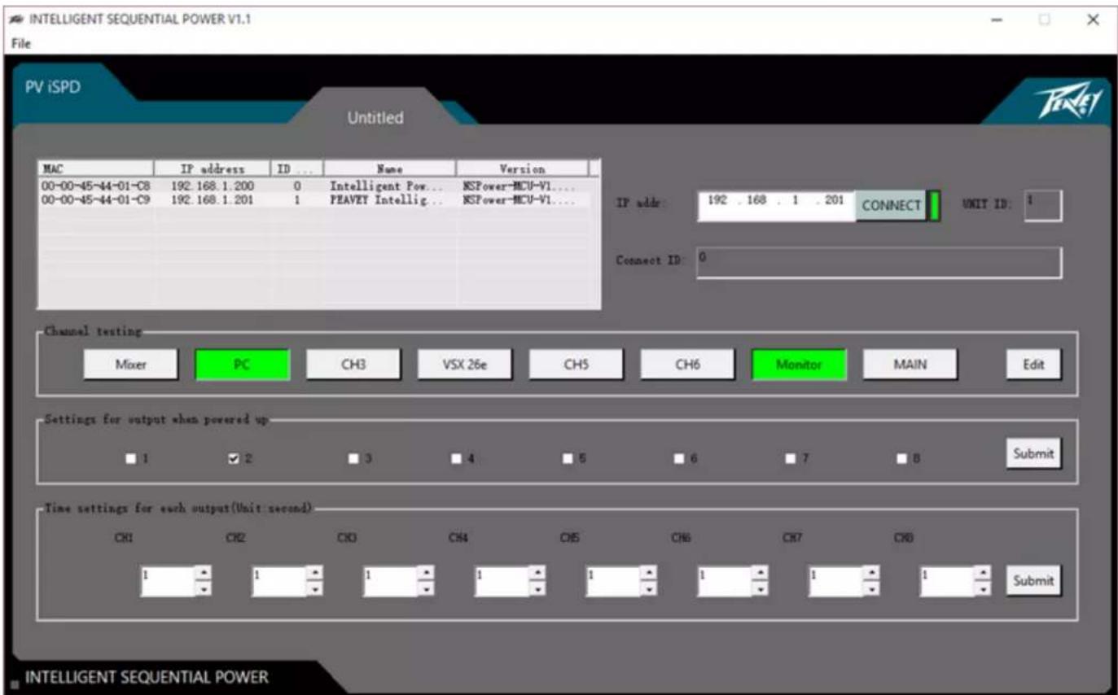Toggle the VSX 26e channel button
Image resolution: width=1118 pixels, height=695 pixels.
(x=465, y=365)
